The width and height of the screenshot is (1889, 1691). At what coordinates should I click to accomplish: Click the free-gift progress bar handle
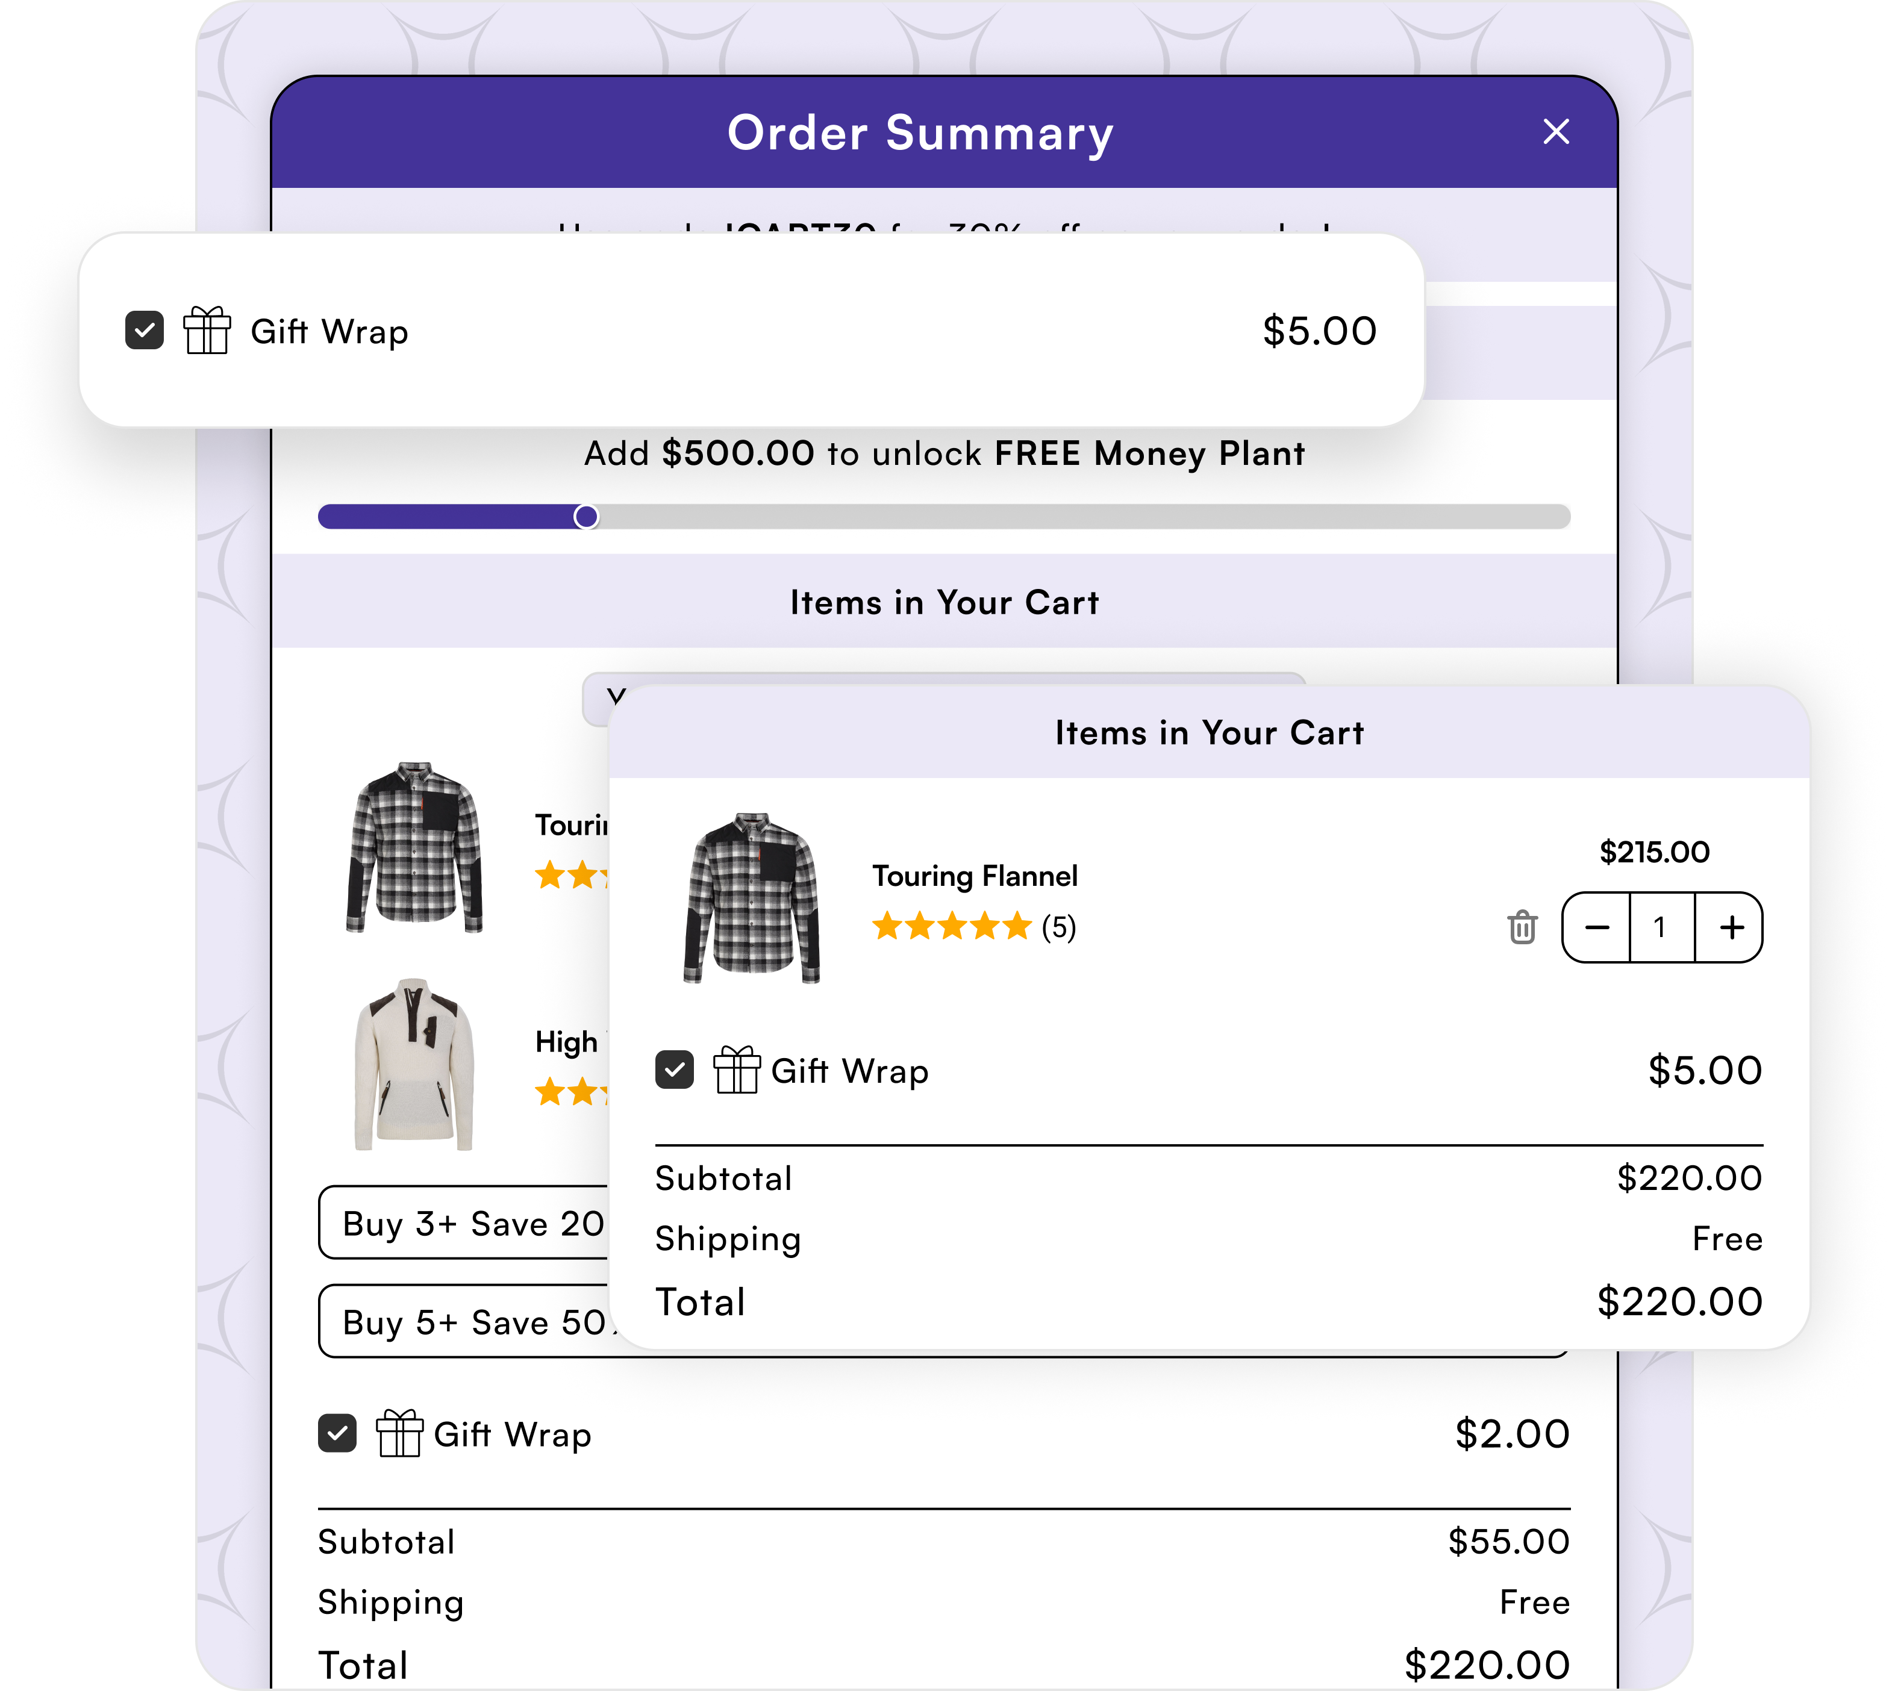[586, 517]
